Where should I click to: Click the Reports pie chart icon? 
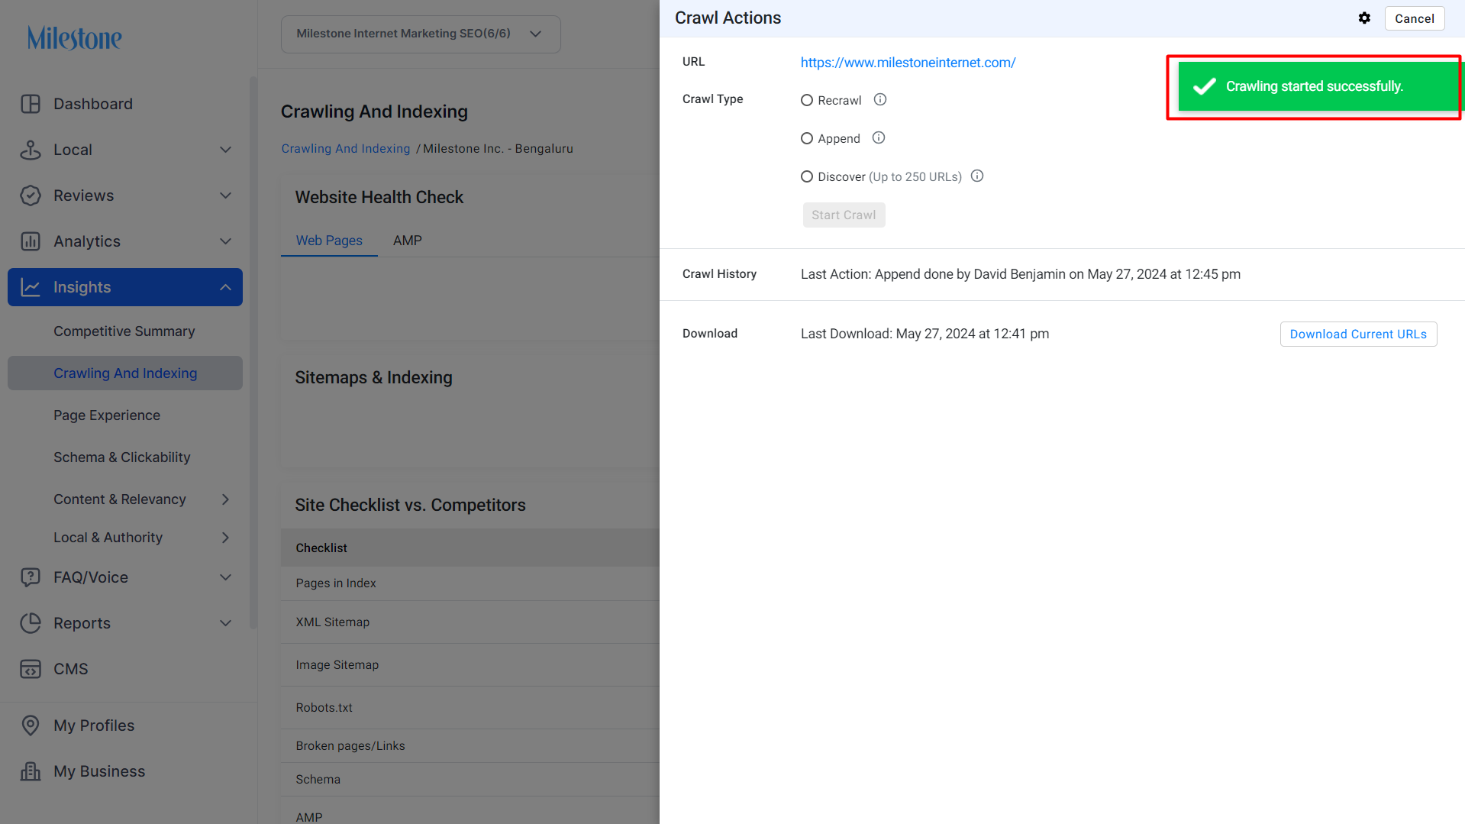click(x=31, y=623)
